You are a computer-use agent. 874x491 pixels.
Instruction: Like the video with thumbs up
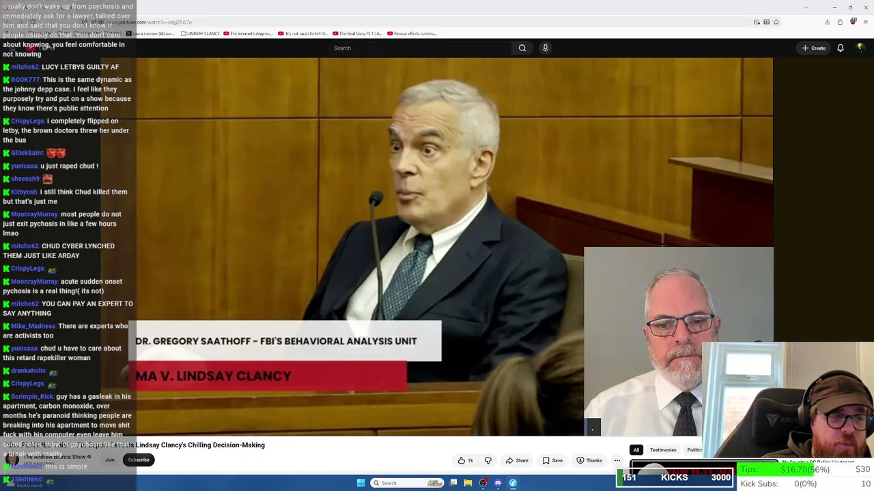466,460
